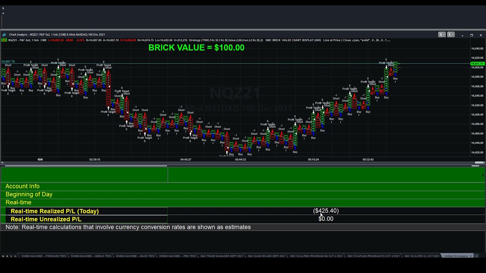Open SMC SCALPER CL OCT 2021 tab

[x=421, y=256]
